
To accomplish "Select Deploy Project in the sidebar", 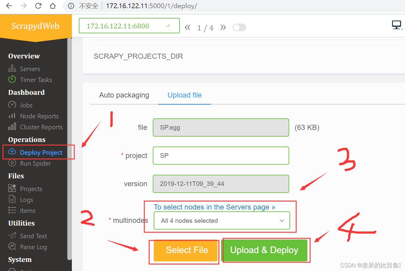I will pos(41,152).
